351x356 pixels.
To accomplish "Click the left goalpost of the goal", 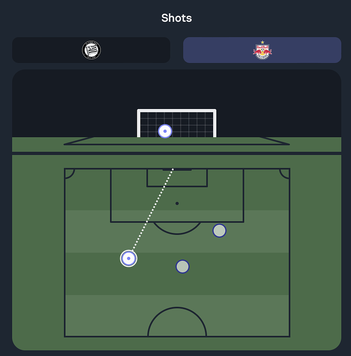I will pyautogui.click(x=139, y=123).
